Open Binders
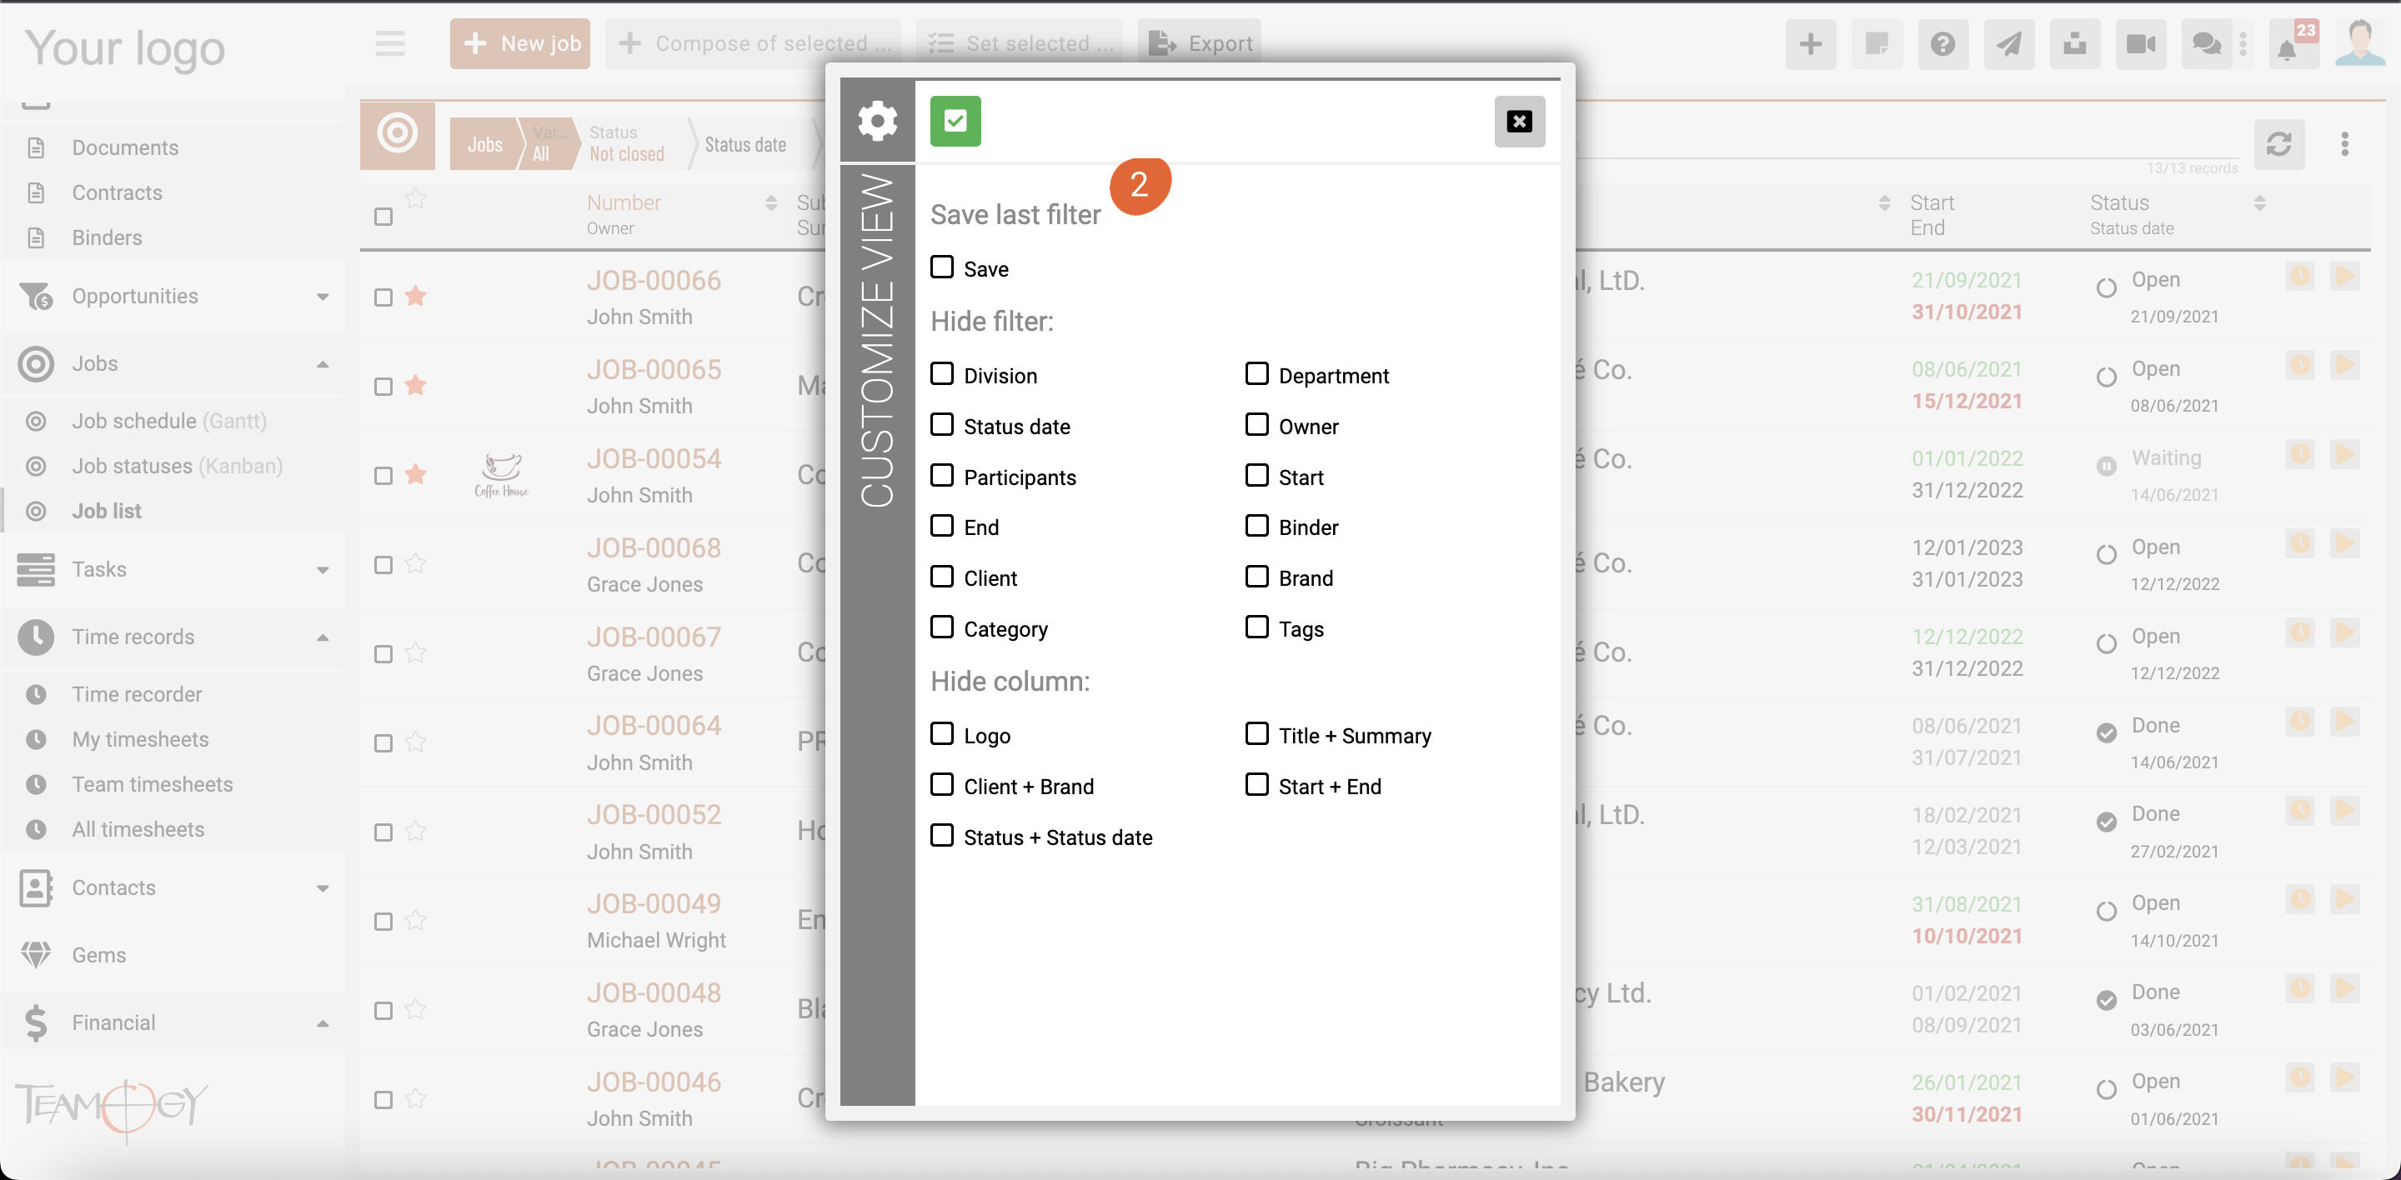The width and height of the screenshot is (2401, 1180). 108,237
